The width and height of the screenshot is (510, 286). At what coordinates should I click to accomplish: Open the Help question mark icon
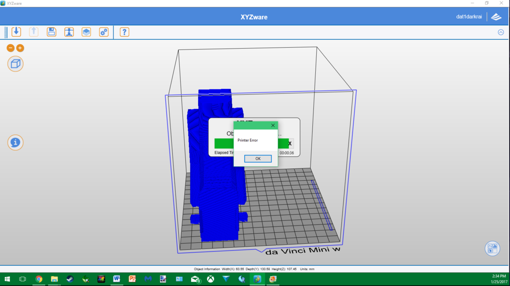click(124, 32)
